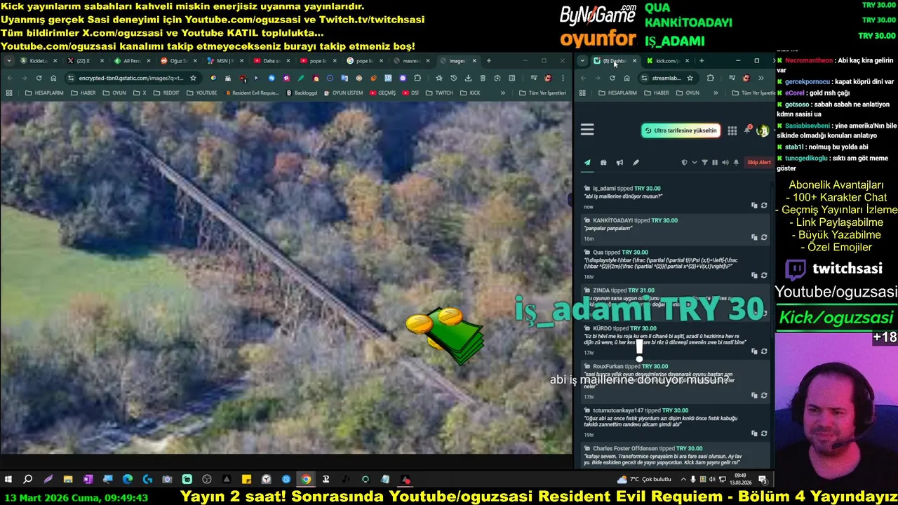Reload the Streamlabs dashboard page

[x=612, y=78]
